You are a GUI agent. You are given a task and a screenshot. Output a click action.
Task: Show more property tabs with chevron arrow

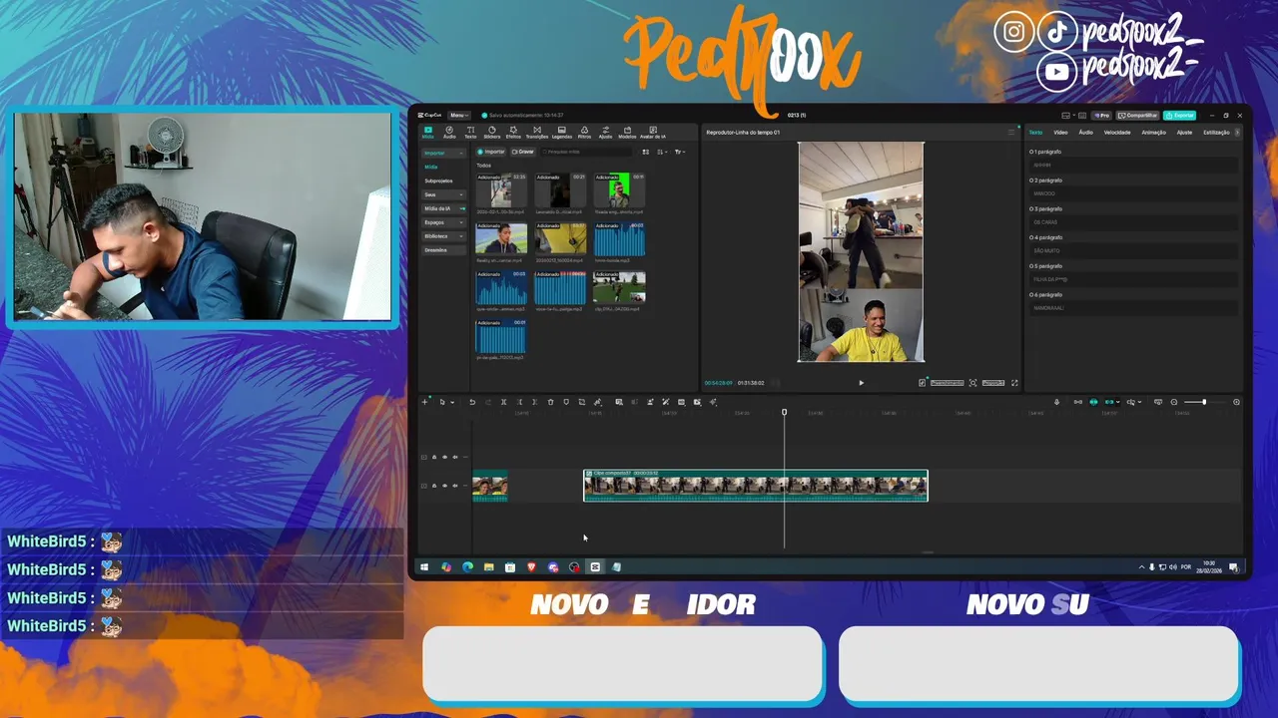1238,132
